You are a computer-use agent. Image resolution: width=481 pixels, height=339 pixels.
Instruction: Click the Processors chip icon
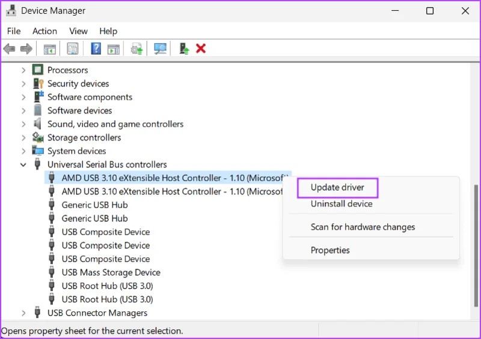click(38, 70)
